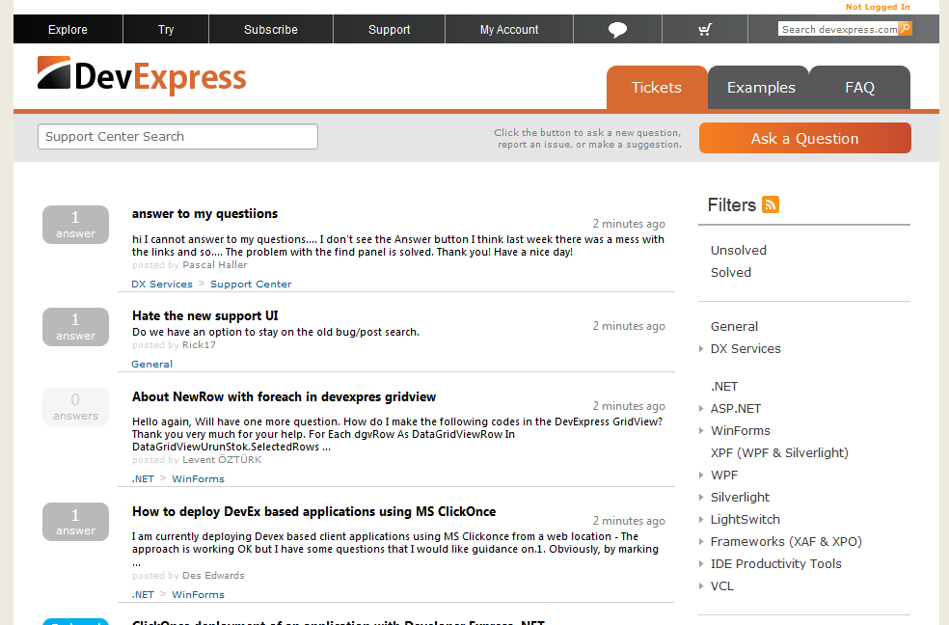Click author name Rick17
The image size is (949, 625).
[x=199, y=345]
